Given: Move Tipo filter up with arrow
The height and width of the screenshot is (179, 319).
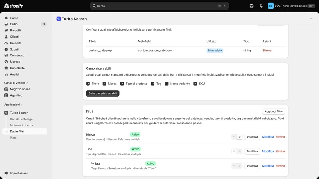Looking at the screenshot, I should [234, 152].
